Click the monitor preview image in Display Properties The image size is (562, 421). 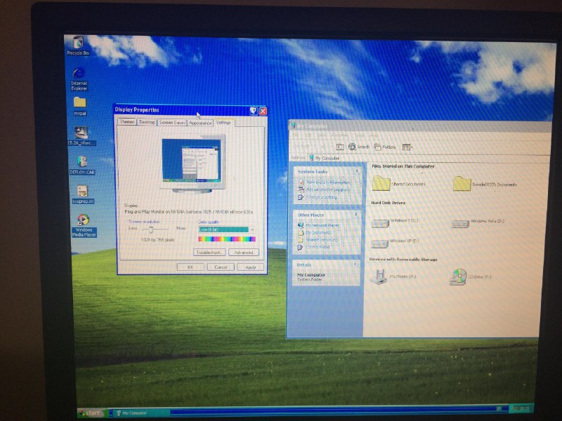pyautogui.click(x=192, y=163)
